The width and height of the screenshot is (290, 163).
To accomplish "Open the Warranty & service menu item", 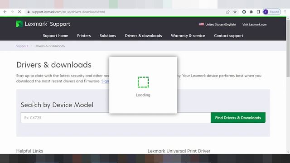I will pyautogui.click(x=188, y=36).
